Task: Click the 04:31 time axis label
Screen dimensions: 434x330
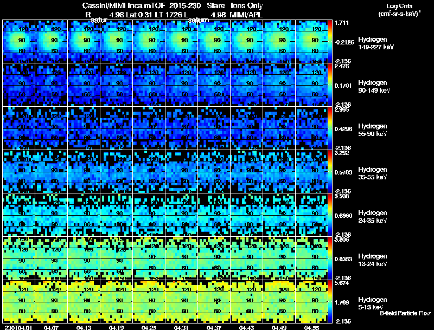Action: pyautogui.click(x=181, y=327)
